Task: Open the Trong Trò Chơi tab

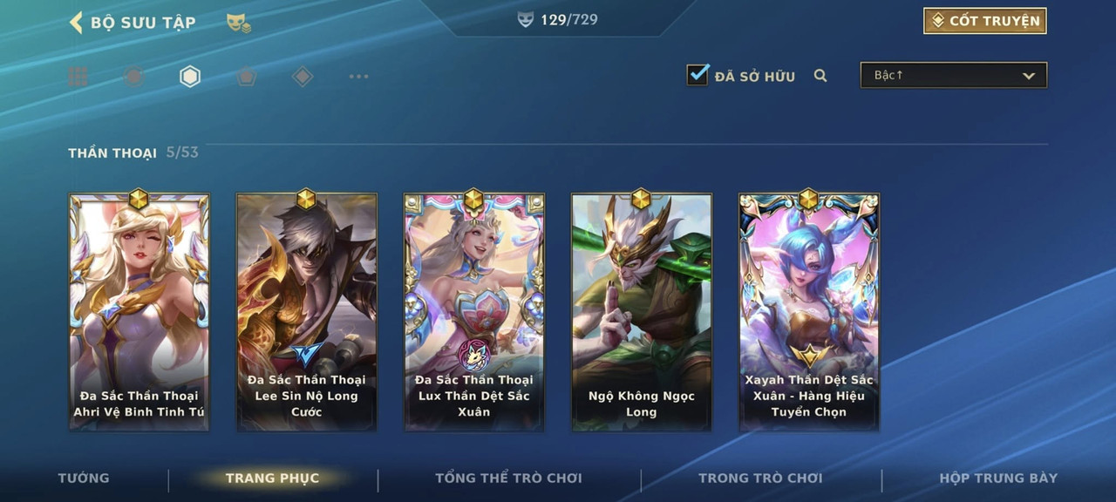Action: tap(760, 478)
